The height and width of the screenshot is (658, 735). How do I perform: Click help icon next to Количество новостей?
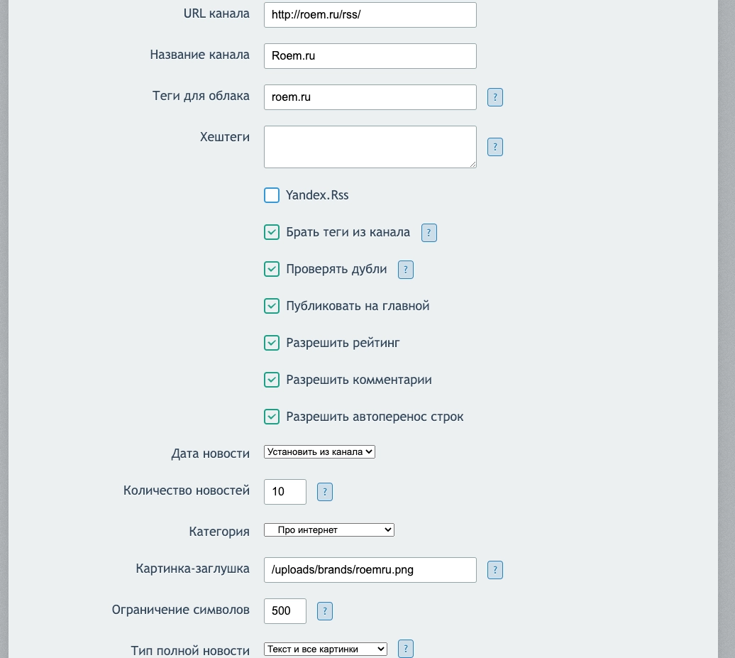point(325,491)
